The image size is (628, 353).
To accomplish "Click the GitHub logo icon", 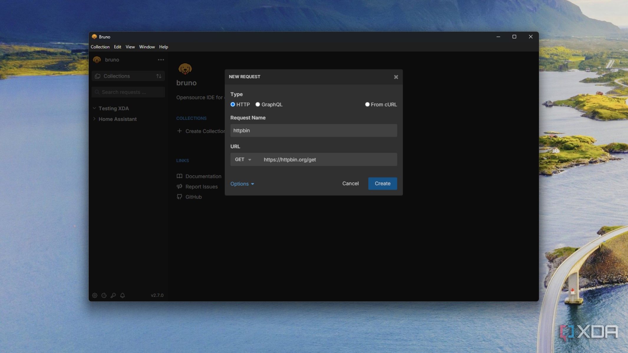I will tap(179, 197).
